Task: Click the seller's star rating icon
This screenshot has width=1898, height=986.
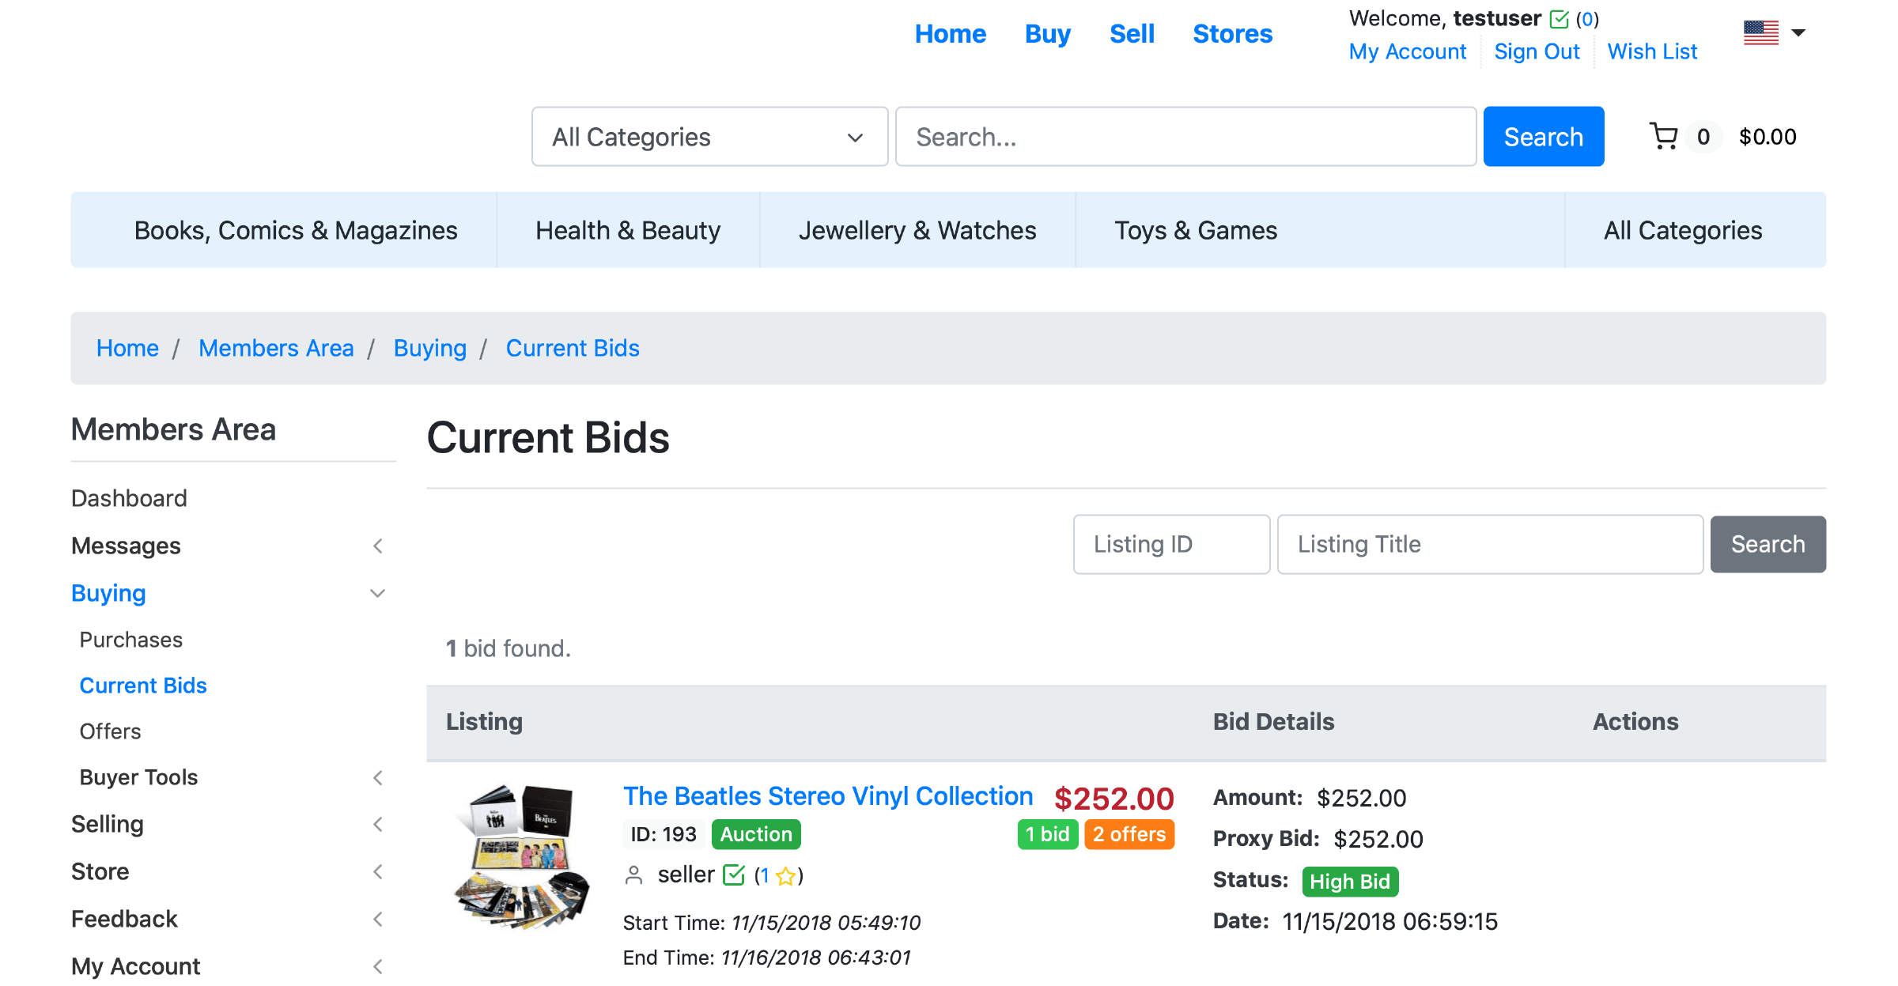Action: click(786, 876)
